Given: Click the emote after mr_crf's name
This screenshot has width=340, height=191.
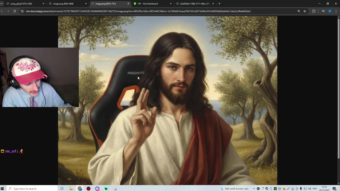Looking at the screenshot, I should [x=22, y=151].
